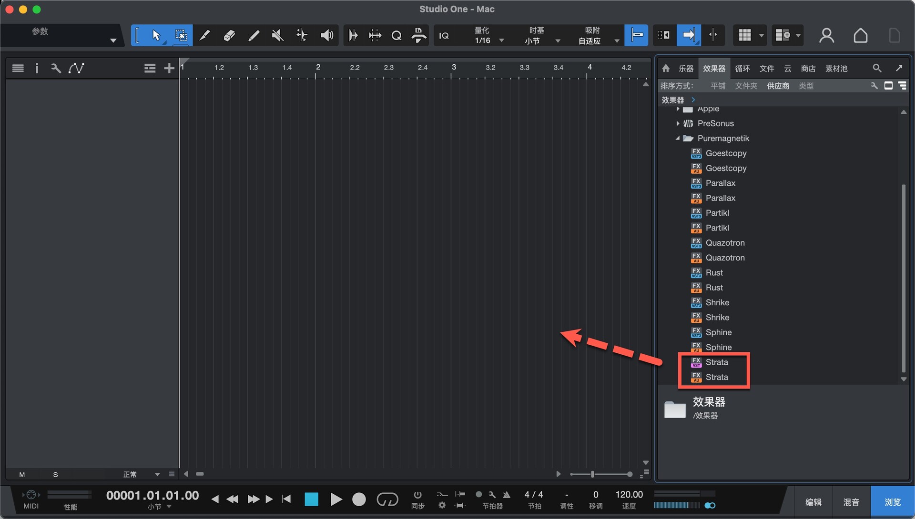Toggle the master output switch
This screenshot has height=519, width=915.
tap(710, 505)
